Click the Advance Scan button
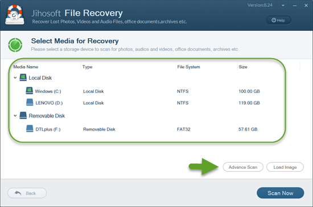 pos(243,167)
